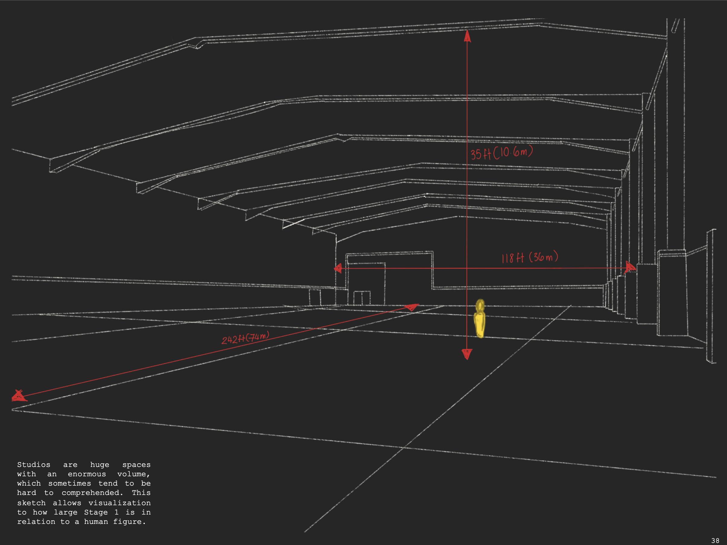The width and height of the screenshot is (727, 545).
Task: Click the large box at the right foreground
Action: pyautogui.click(x=672, y=293)
